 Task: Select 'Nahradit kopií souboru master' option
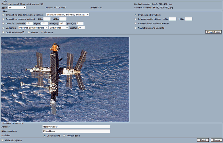click(135, 24)
